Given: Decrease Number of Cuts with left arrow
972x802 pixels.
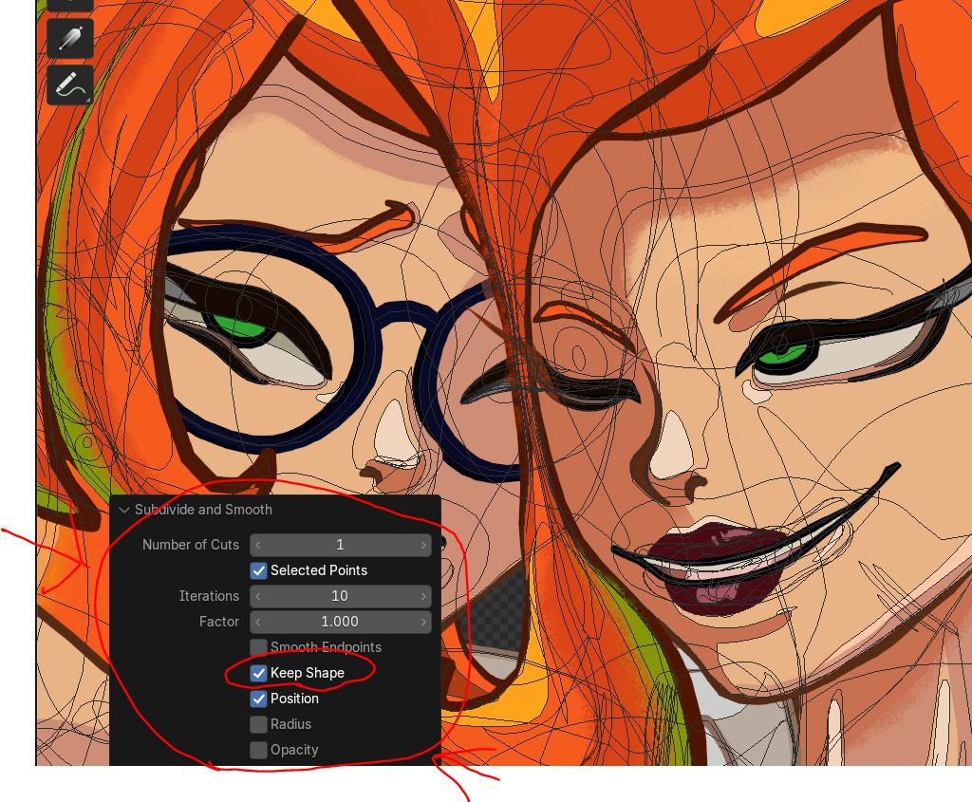Looking at the screenshot, I should [258, 545].
